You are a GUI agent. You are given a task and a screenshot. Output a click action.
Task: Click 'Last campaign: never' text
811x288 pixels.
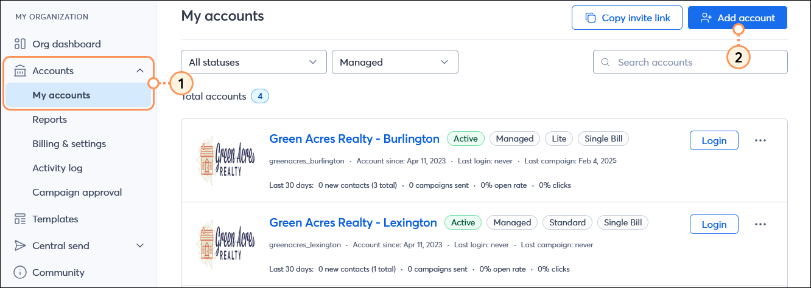click(557, 245)
